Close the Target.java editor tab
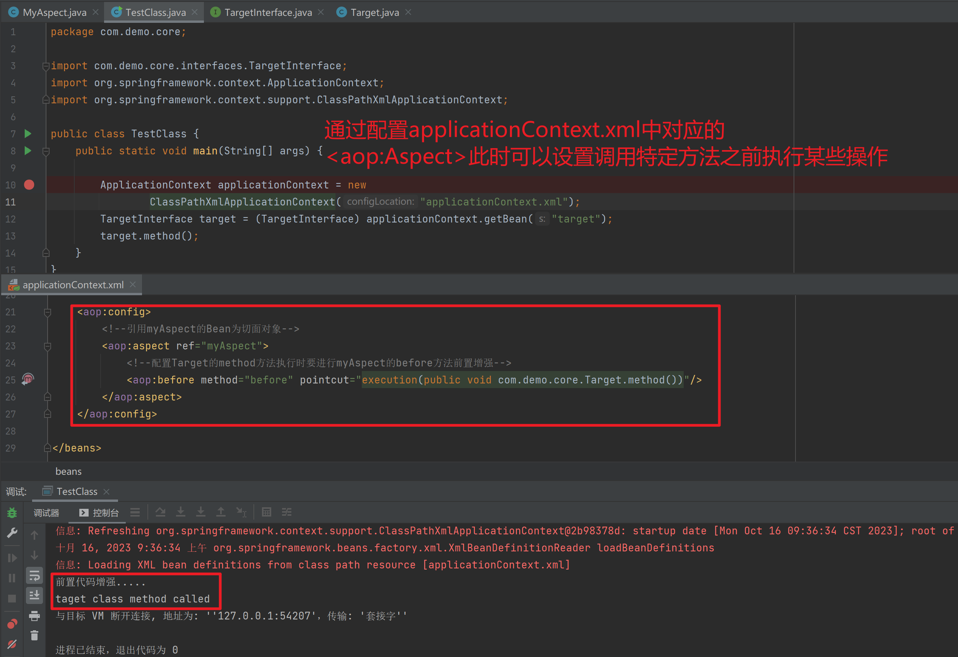 pyautogui.click(x=408, y=12)
